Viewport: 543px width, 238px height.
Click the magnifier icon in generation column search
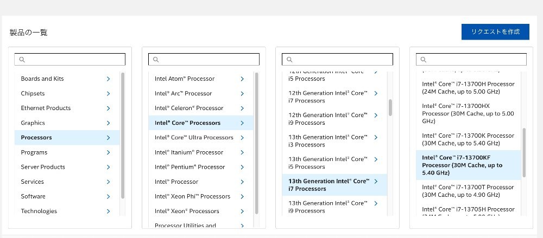point(290,60)
